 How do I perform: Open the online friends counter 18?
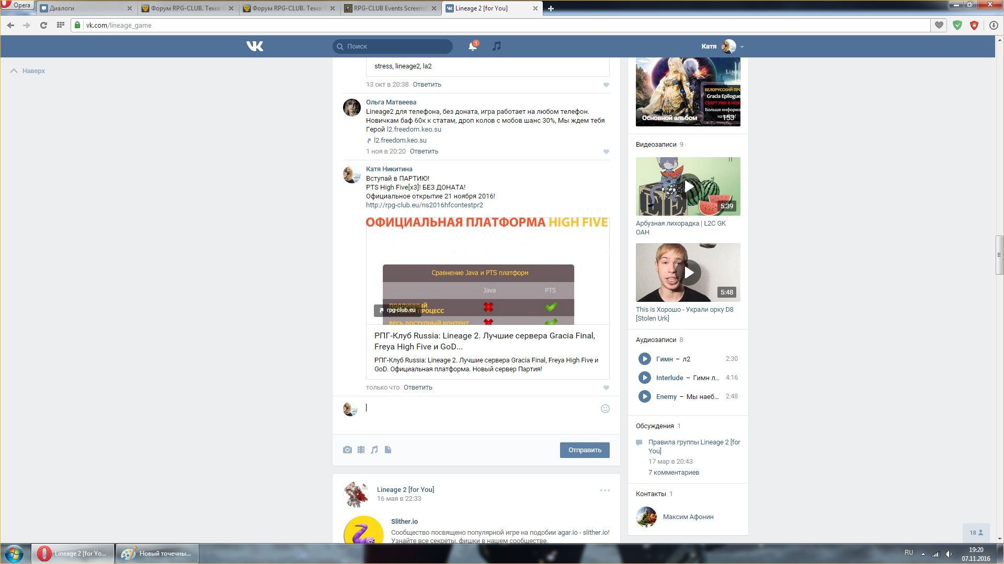coord(976,533)
